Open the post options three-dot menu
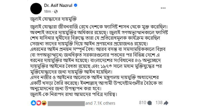This screenshot has width=197, height=107. [x=163, y=8]
